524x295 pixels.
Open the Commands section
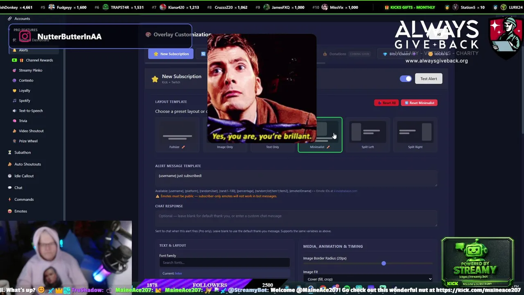(24, 200)
